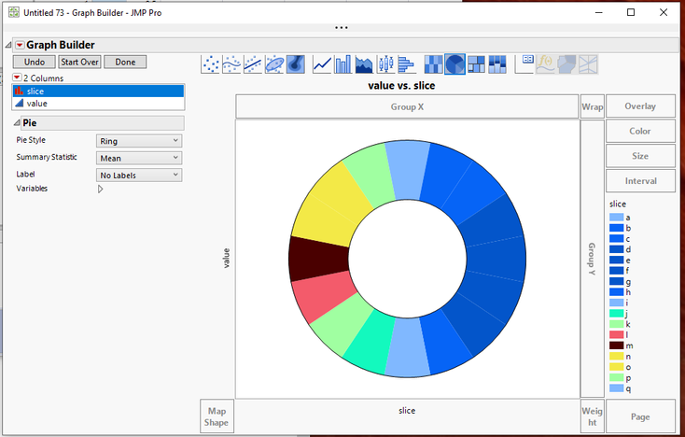Click the Overlay drop zone
Screen dimensions: 685x437
(640, 106)
